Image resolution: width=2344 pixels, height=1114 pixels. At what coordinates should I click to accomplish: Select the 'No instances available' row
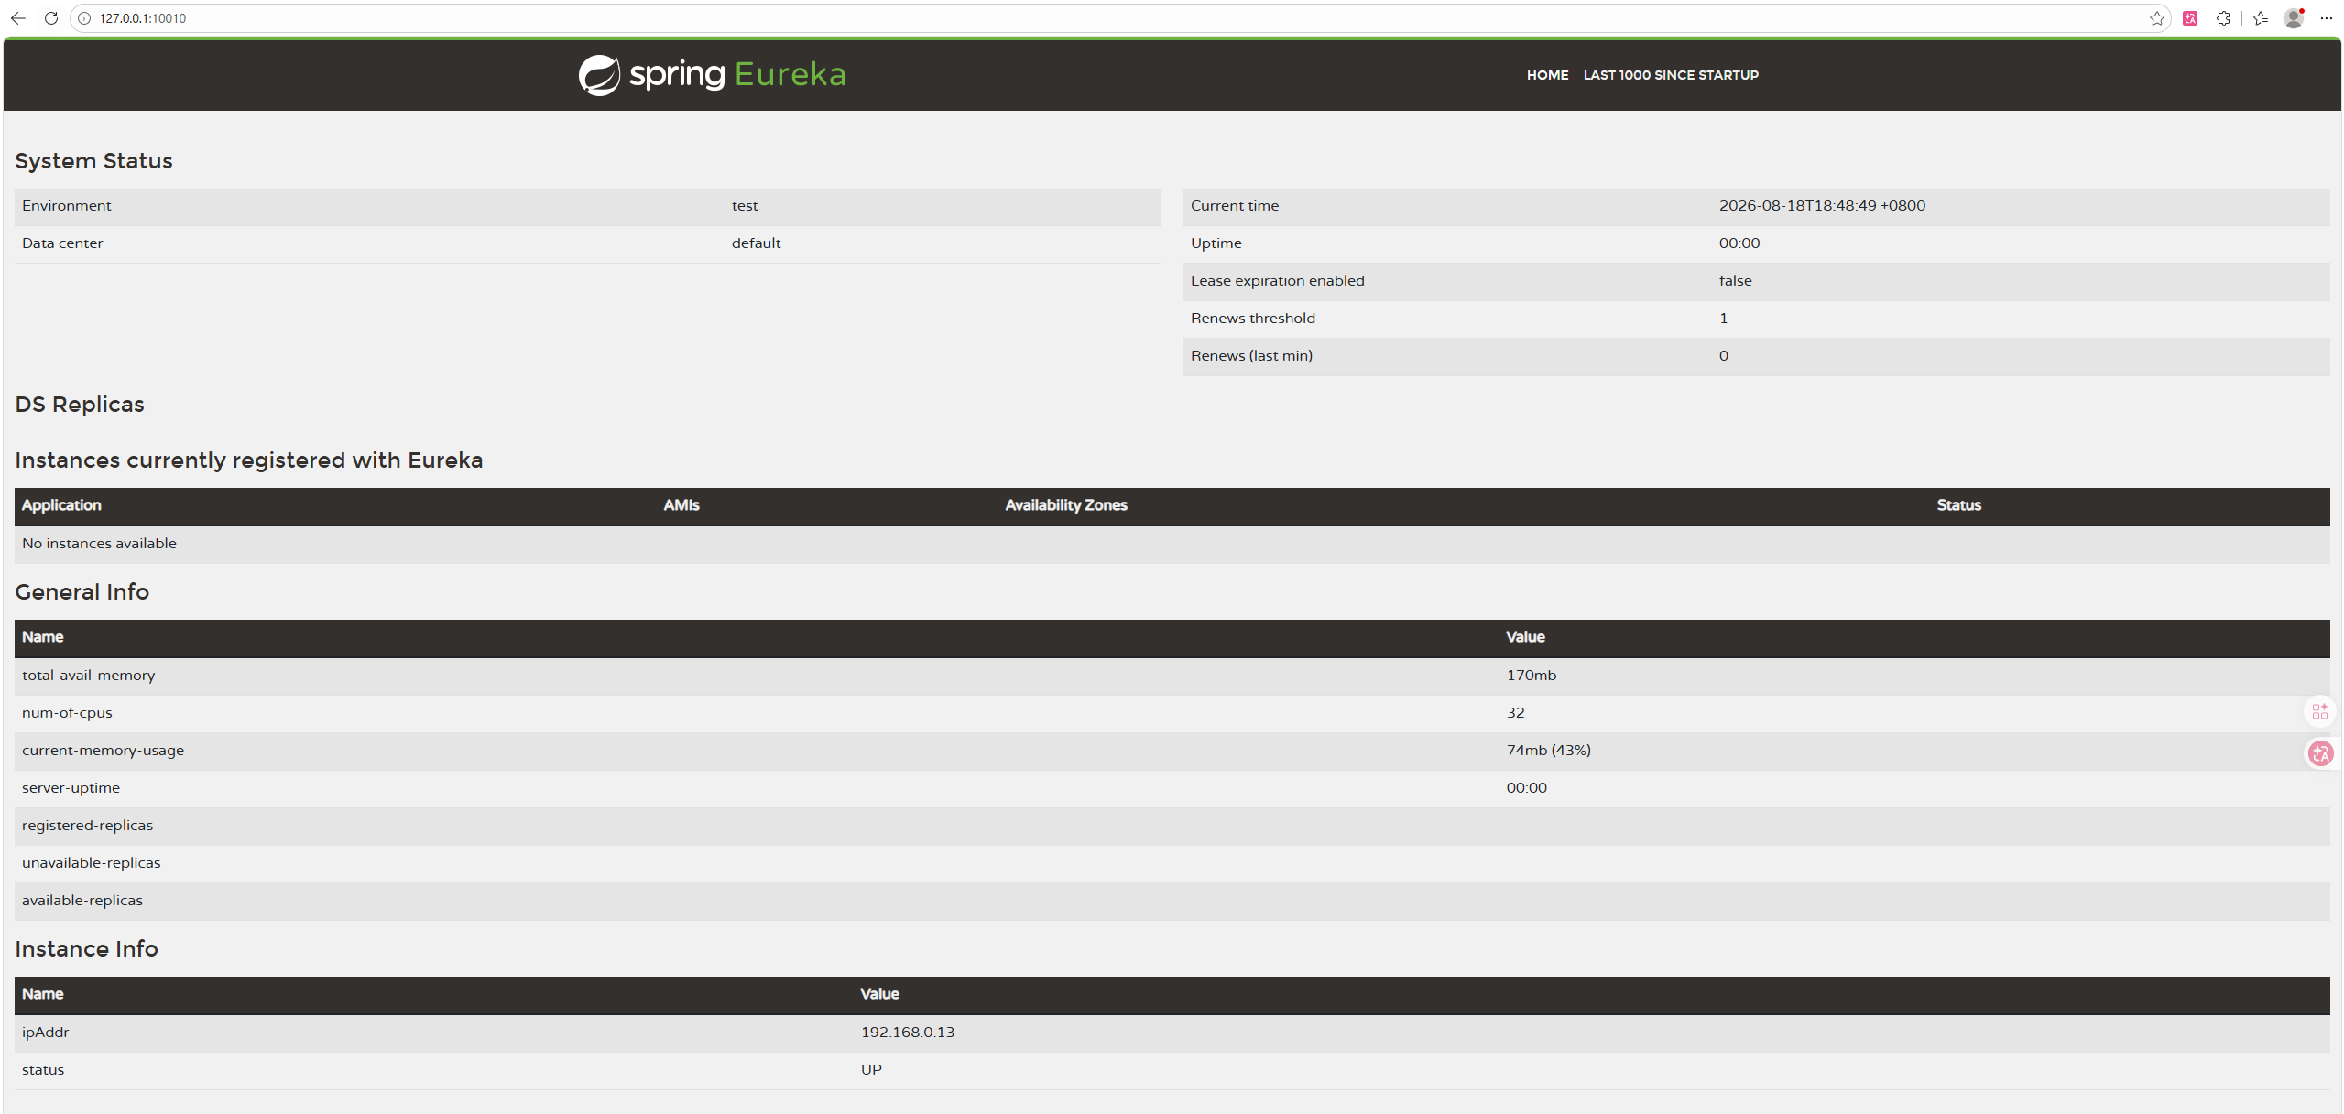(1172, 544)
